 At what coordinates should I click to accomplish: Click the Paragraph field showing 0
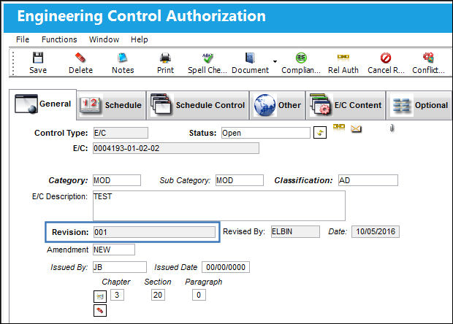pos(199,295)
